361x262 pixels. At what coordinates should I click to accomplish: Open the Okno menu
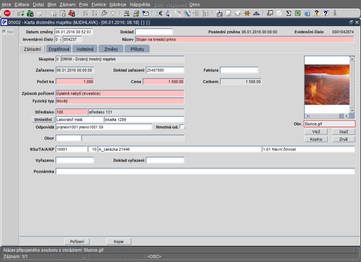pos(194,5)
